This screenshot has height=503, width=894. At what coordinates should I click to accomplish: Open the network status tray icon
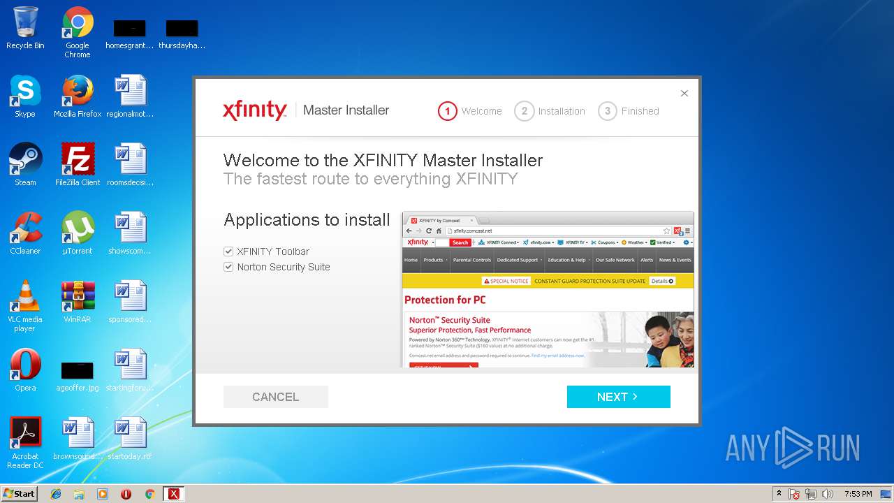[811, 494]
